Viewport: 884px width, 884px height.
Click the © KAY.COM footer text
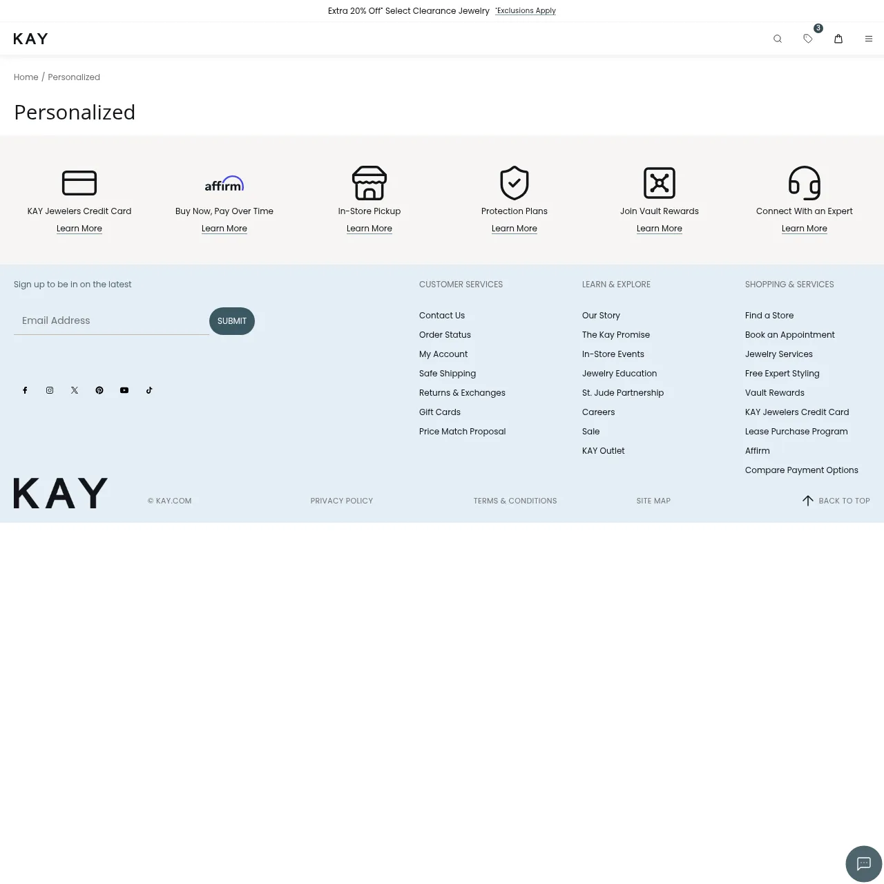click(170, 501)
